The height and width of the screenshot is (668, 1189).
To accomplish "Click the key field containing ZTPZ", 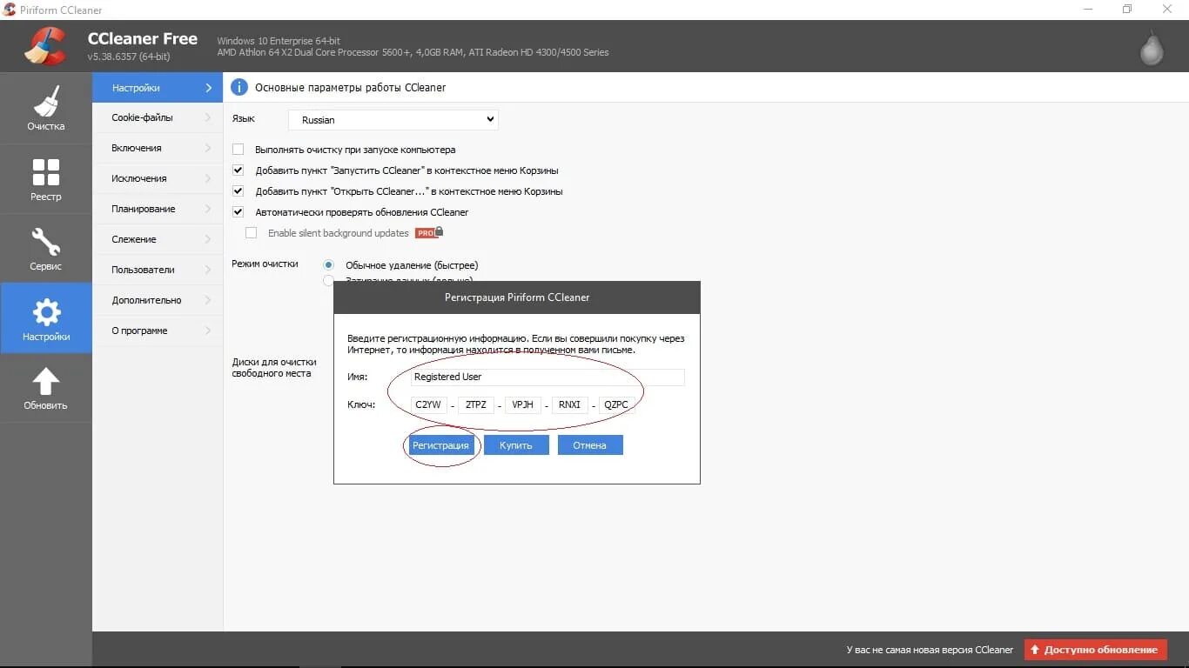I will click(476, 404).
